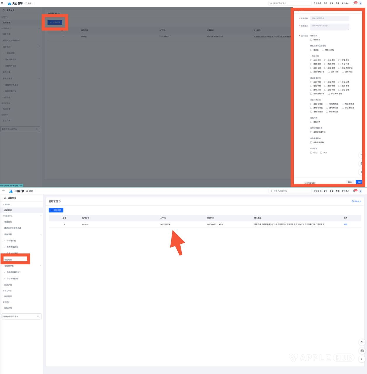Check the 情感预测版 checkbox
The image size is (367, 374).
point(323,50)
